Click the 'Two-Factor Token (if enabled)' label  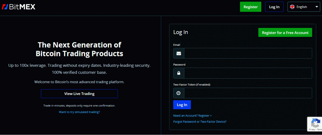192,85
